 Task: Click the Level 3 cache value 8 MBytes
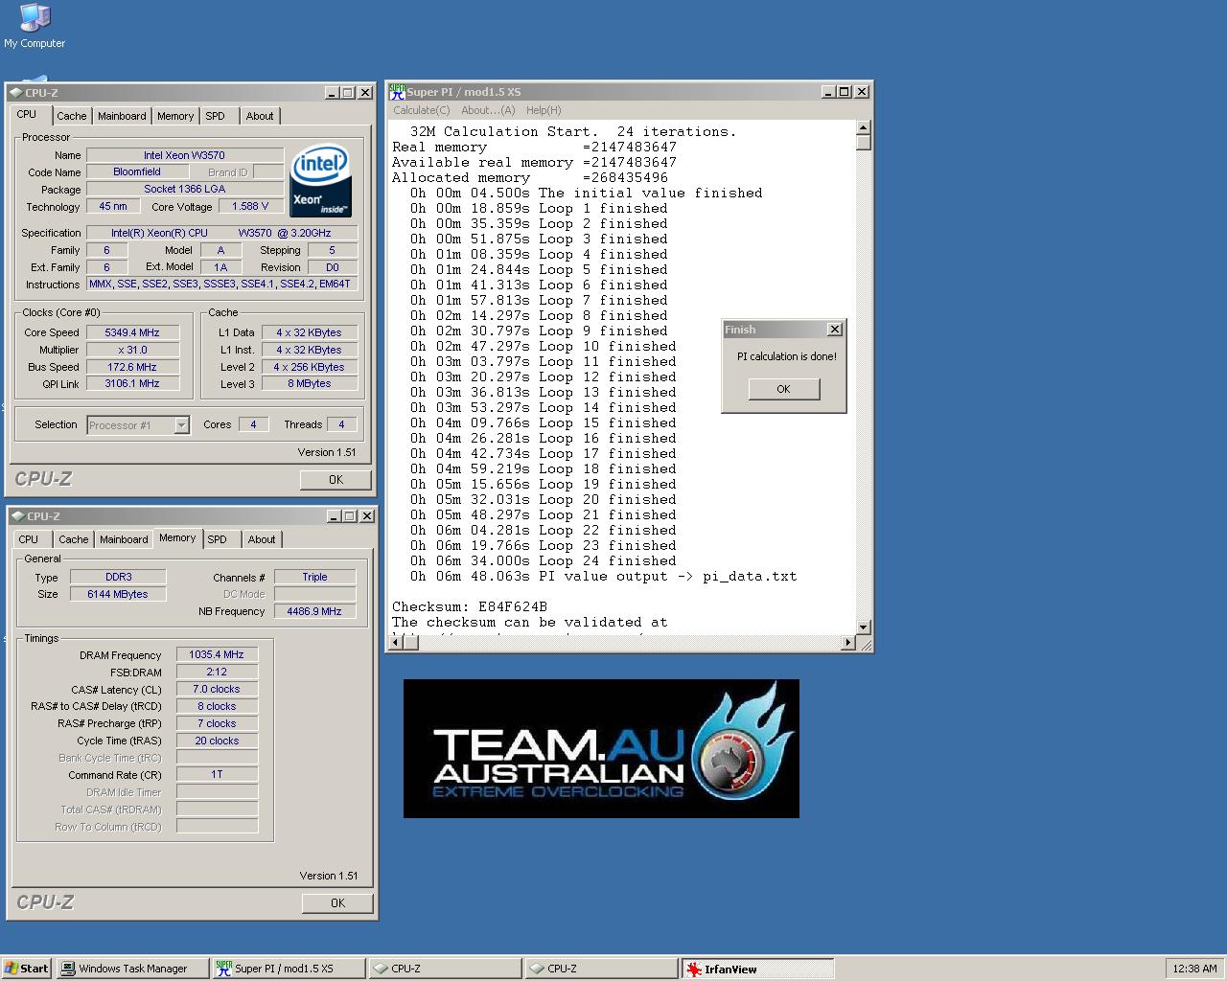310,384
